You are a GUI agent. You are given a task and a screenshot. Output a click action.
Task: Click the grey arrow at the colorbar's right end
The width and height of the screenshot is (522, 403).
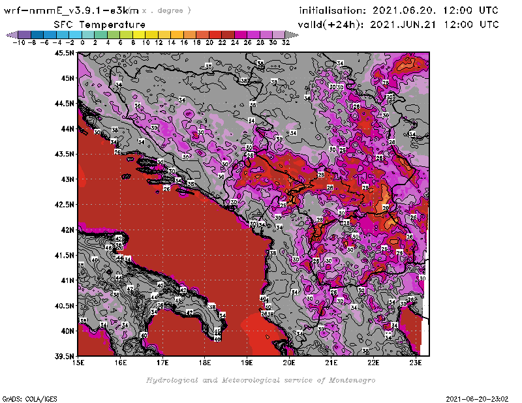click(292, 35)
